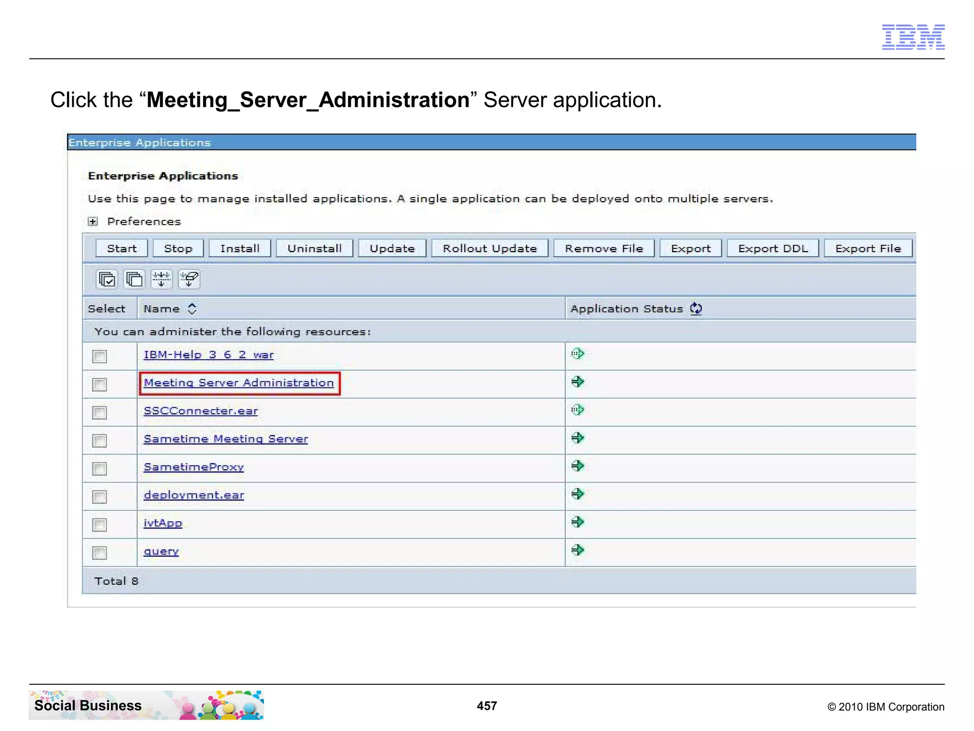Screen dimensions: 974x731
Task: Check the ivtApp checkbox
Action: (100, 525)
